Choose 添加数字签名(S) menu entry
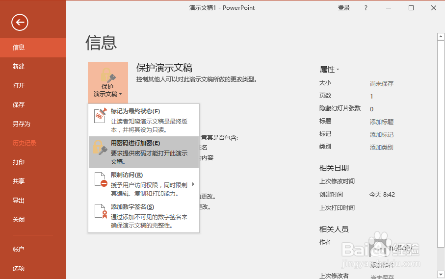Image resolution: width=445 pixels, height=279 pixels. [144, 216]
